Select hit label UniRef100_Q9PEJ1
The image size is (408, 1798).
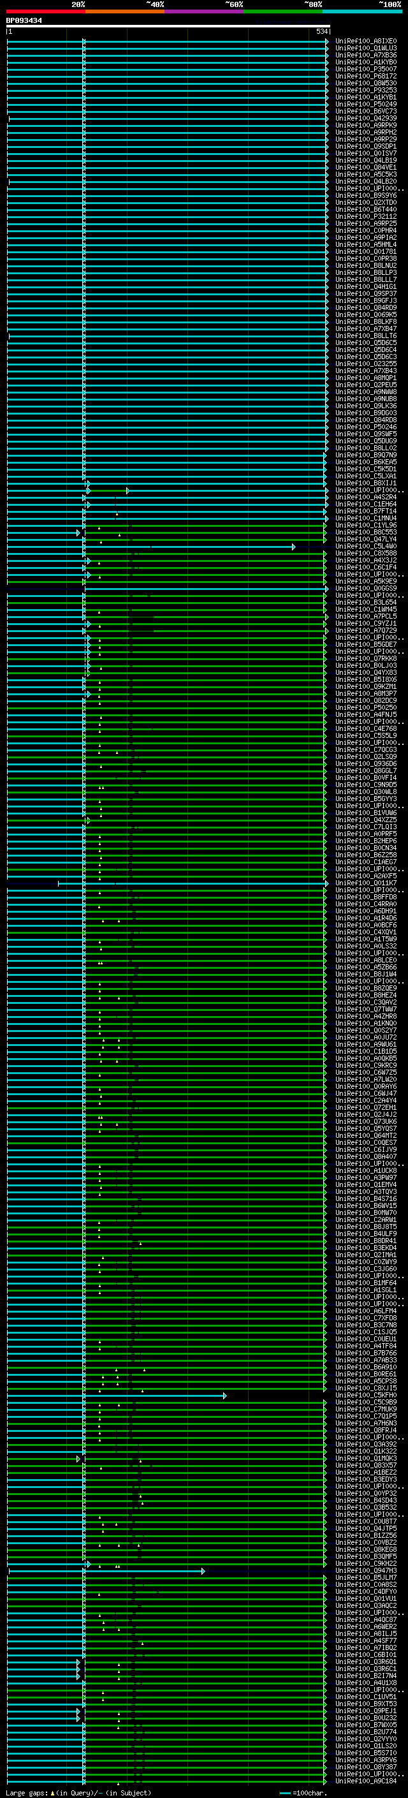pos(366,1711)
